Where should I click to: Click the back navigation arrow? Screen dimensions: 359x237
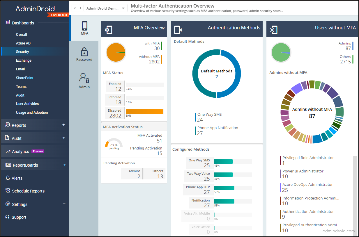pyautogui.click(x=75, y=8)
